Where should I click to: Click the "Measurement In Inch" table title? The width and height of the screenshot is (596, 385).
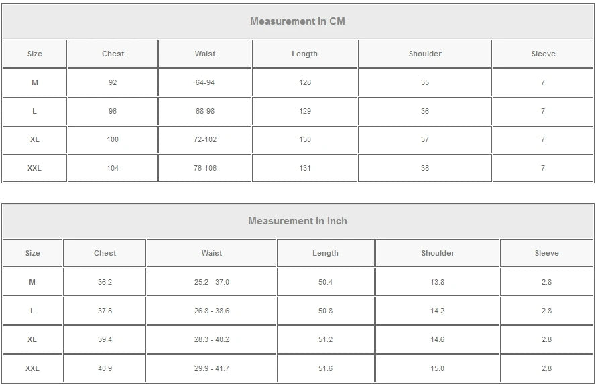point(298,221)
